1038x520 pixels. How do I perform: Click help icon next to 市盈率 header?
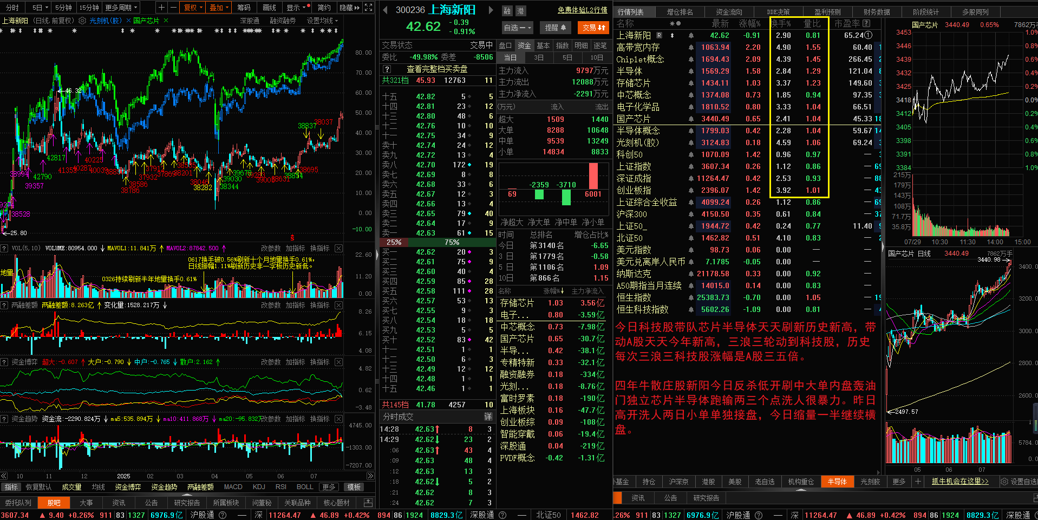(866, 24)
